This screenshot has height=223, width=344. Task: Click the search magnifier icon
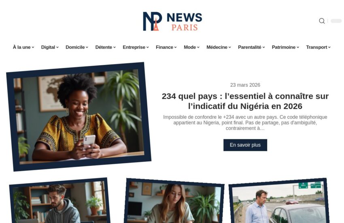[322, 21]
